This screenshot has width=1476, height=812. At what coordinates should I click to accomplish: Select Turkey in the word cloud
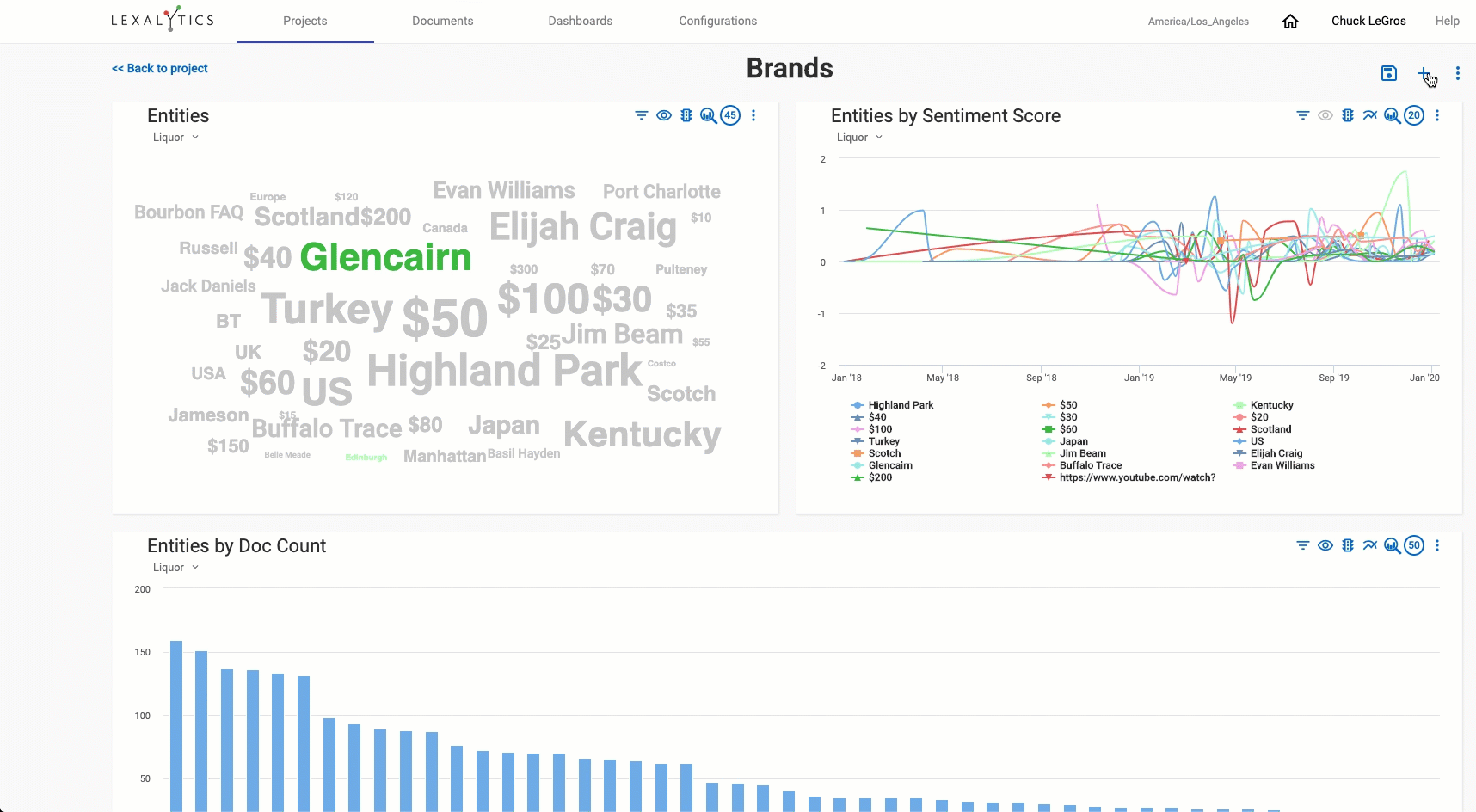327,310
